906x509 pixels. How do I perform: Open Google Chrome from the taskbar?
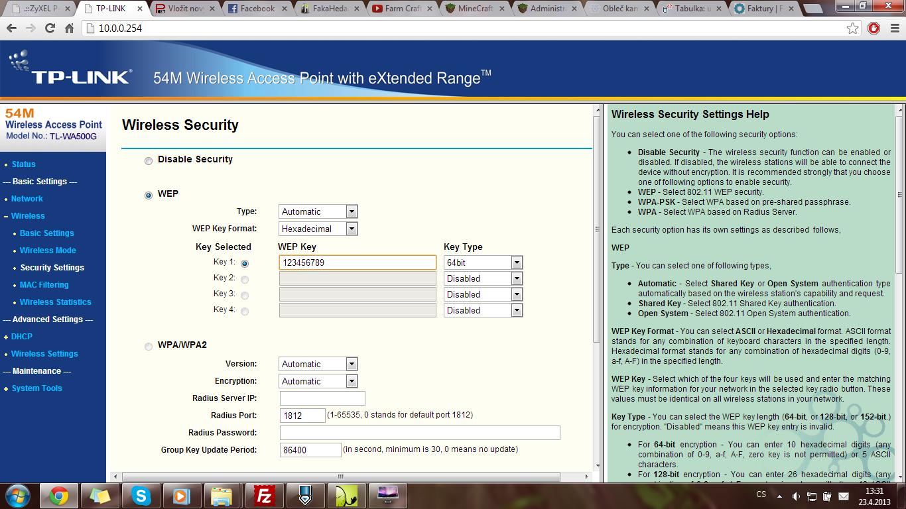coord(59,496)
